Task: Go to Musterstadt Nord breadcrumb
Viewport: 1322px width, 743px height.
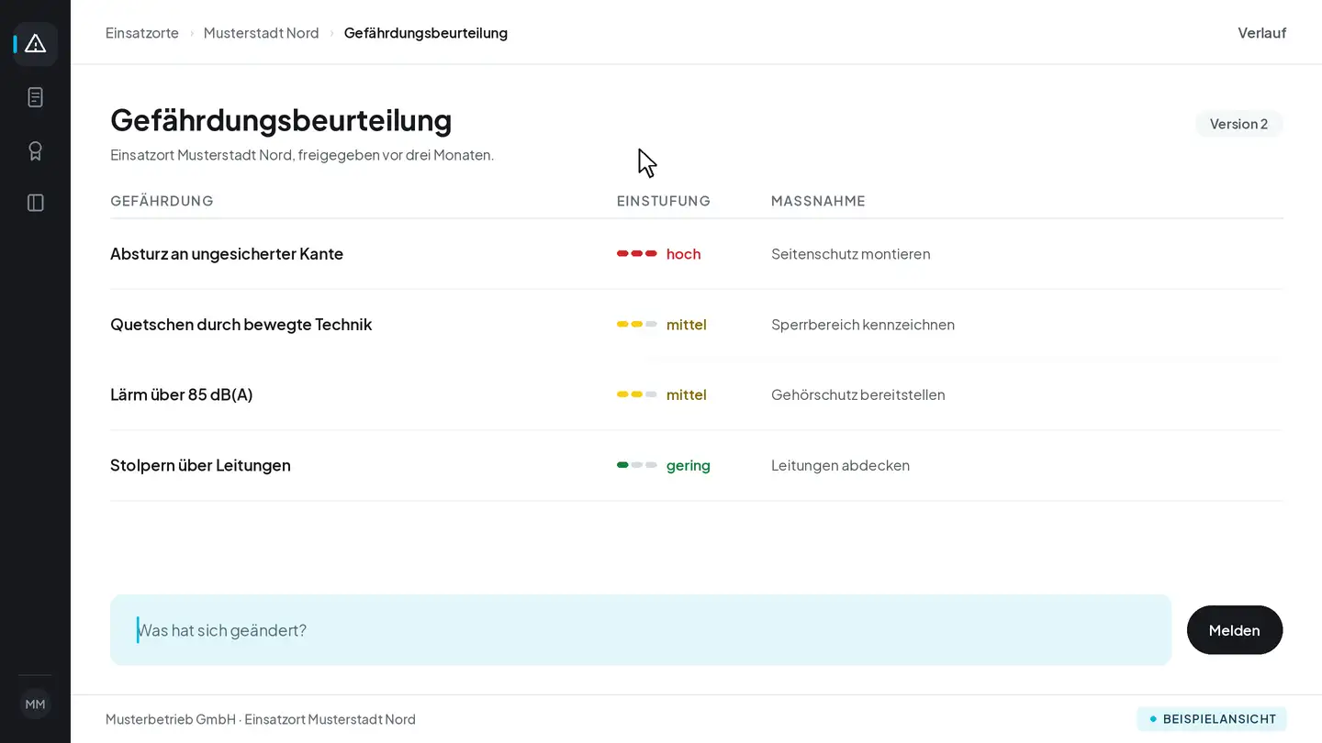Action: [262, 33]
